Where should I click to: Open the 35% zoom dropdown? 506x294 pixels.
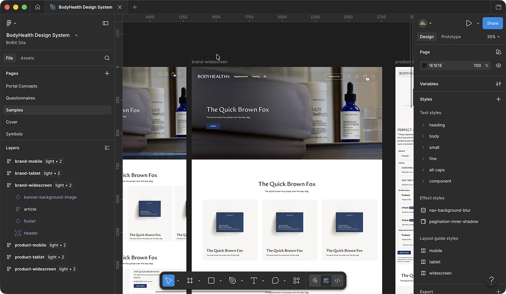pyautogui.click(x=493, y=37)
